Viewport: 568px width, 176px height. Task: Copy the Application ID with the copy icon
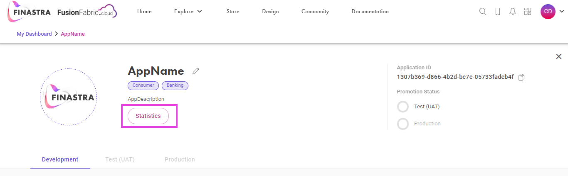522,77
